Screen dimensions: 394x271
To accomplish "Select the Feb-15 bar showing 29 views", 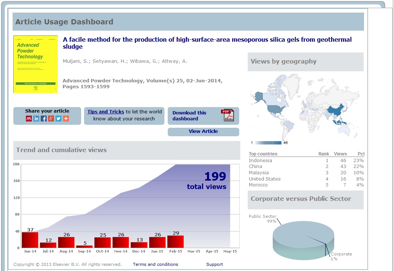I will pos(176,241).
